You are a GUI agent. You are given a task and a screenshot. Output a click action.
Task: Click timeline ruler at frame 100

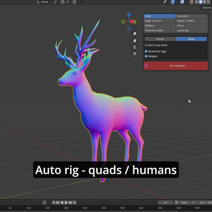point(29,208)
